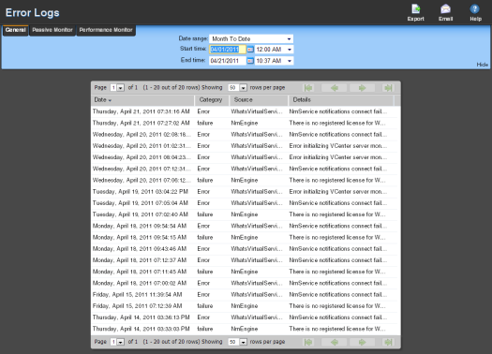Select the Friday, April 15, 2011 11:39:54 AM row
Image resolution: width=492 pixels, height=354 pixels.
[x=244, y=295]
